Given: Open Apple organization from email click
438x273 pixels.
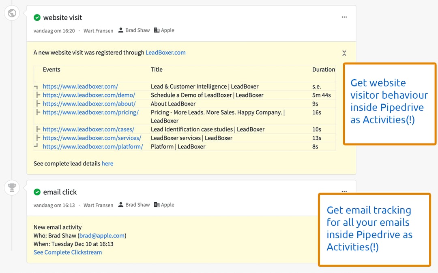Looking at the screenshot, I should click(x=167, y=205).
